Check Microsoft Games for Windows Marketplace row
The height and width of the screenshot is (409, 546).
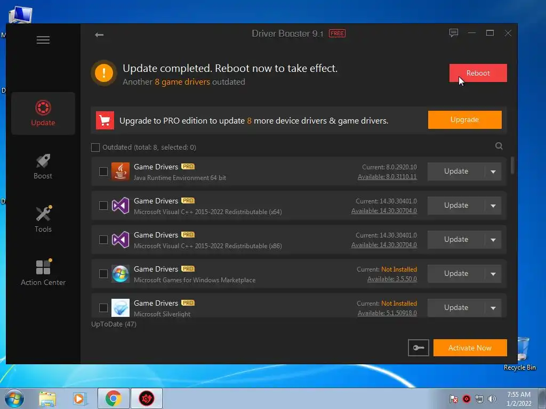(103, 274)
